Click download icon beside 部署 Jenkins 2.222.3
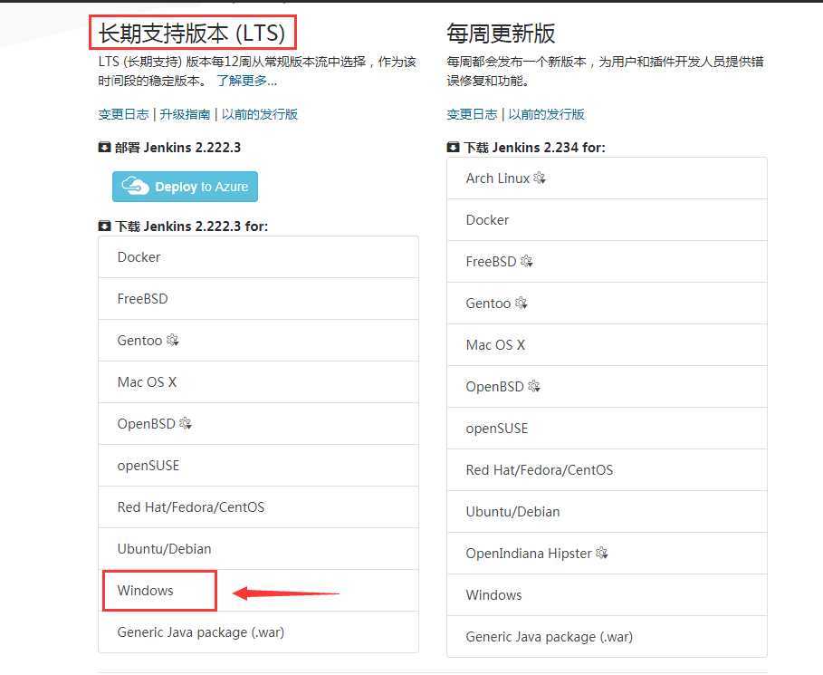This screenshot has height=675, width=823. (x=104, y=147)
